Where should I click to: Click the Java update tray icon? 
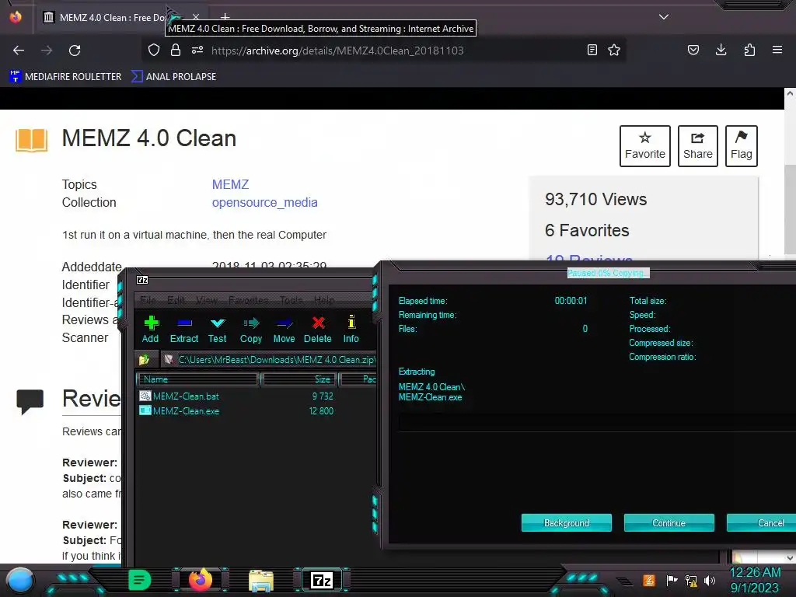(649, 580)
